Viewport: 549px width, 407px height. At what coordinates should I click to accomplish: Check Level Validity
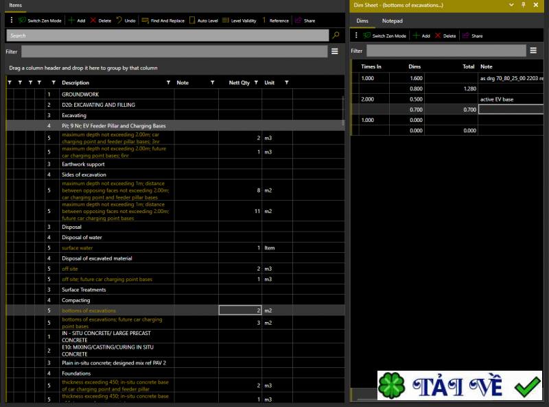coord(239,21)
